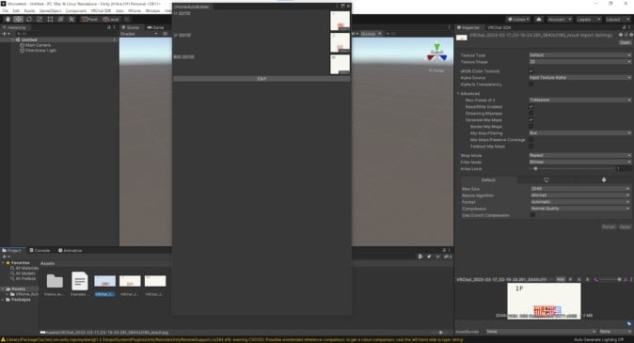Click the Apply button in Inspector
Viewport: 634px width, 343px height.
click(626, 227)
